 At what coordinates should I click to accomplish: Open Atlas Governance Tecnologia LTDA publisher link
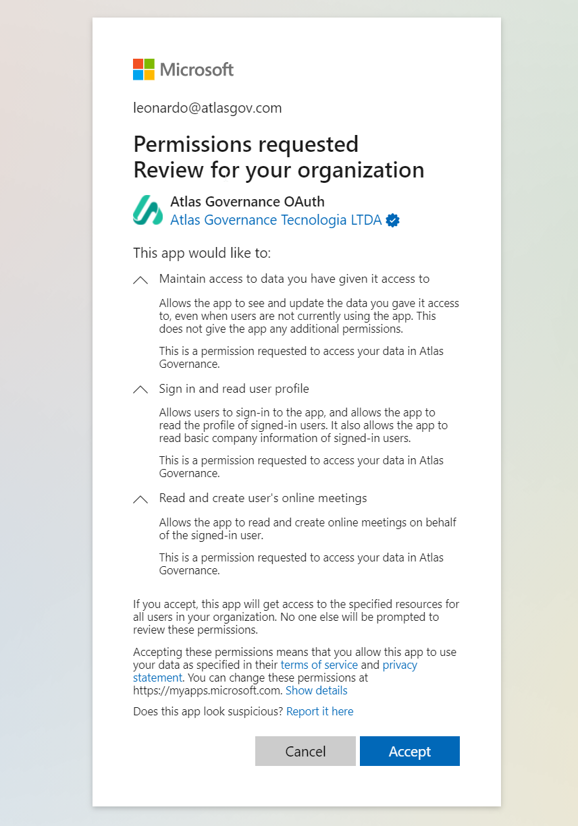(x=275, y=220)
